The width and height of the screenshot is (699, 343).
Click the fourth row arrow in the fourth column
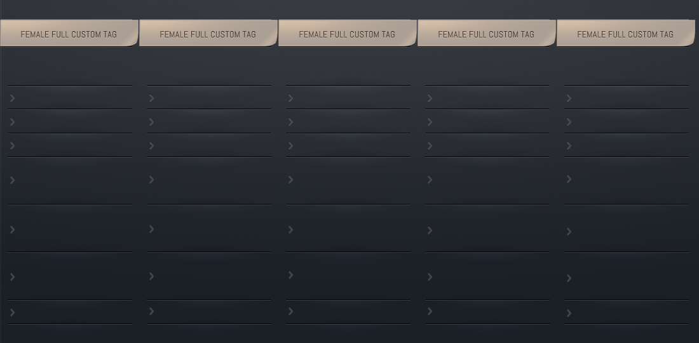pos(430,180)
